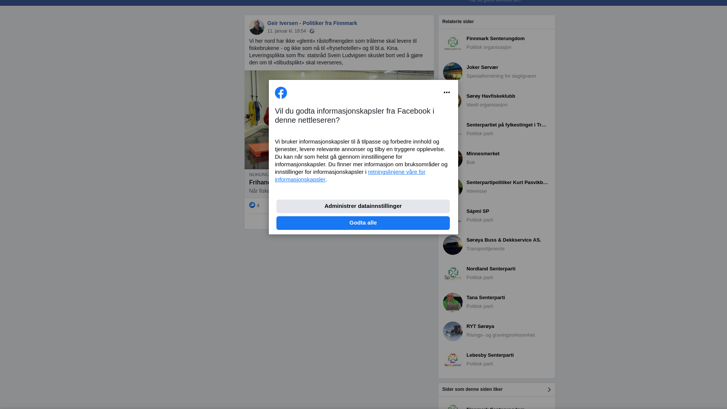The height and width of the screenshot is (409, 727).
Task: Open Geir Iversen - Politiker fra Finnmark page
Action: 312,23
